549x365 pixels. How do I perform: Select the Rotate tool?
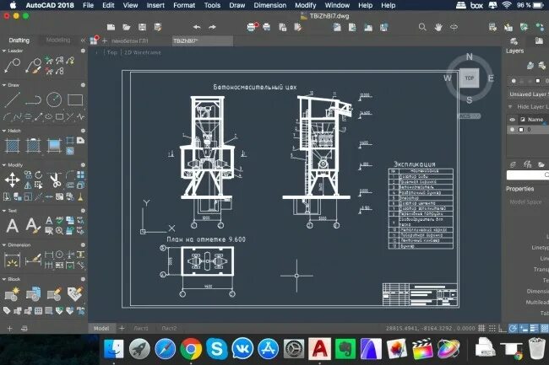(x=39, y=174)
